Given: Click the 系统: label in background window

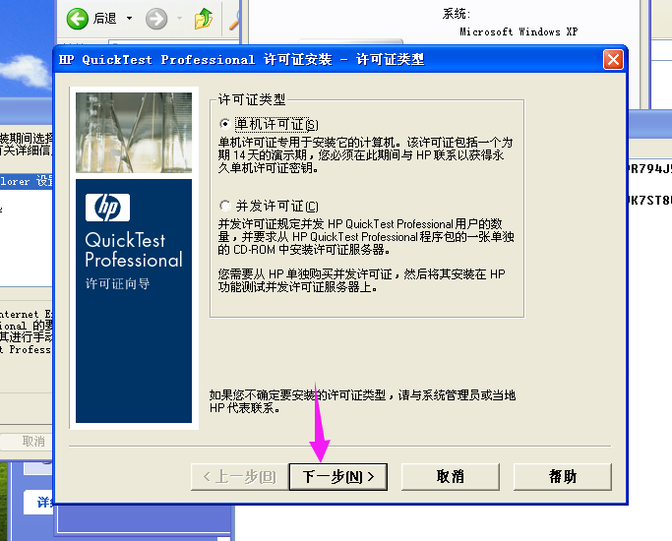Looking at the screenshot, I should [457, 14].
